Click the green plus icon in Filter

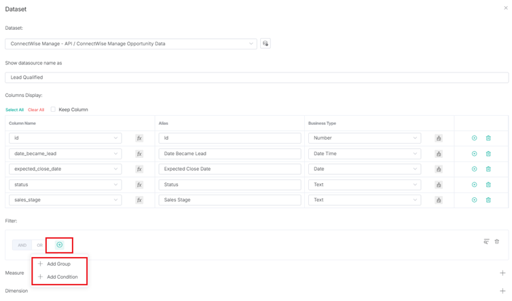click(60, 245)
